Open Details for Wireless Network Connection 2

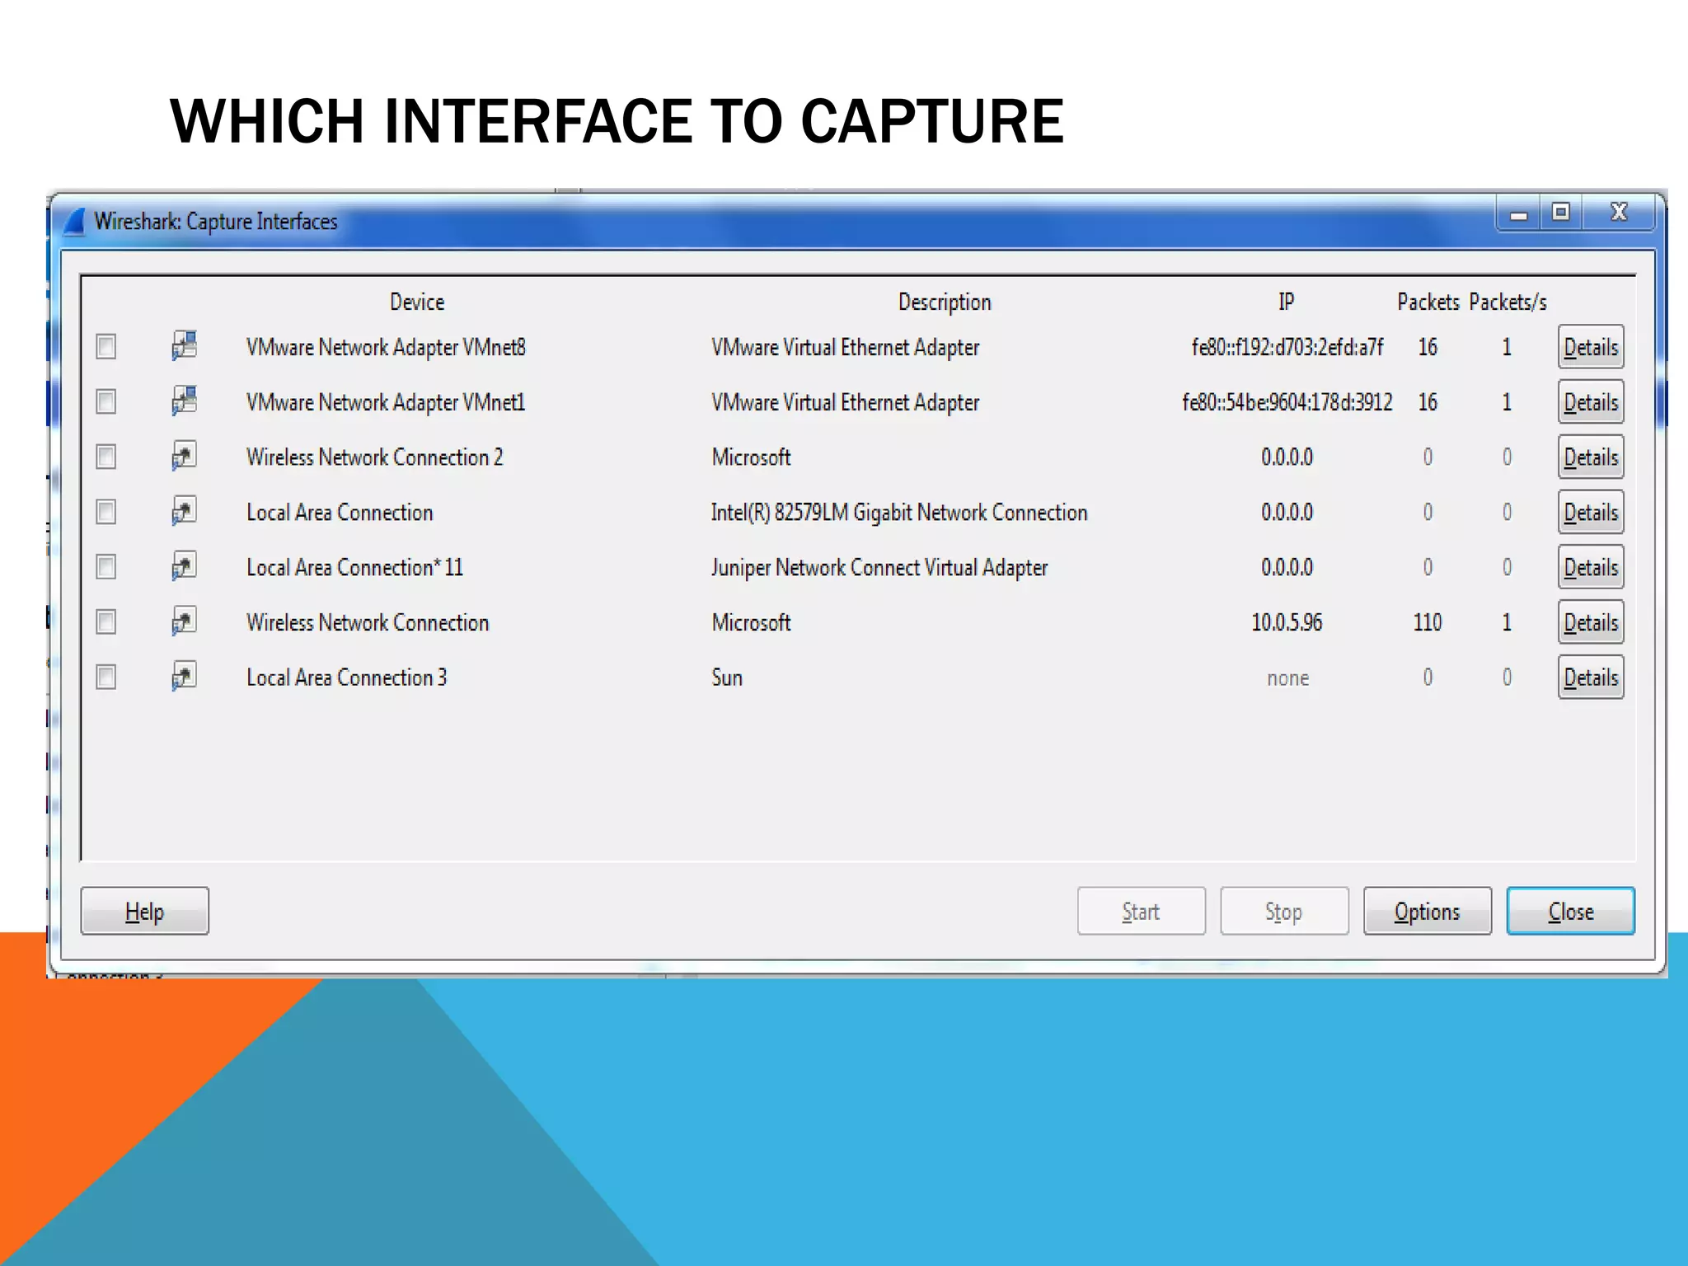(1591, 457)
